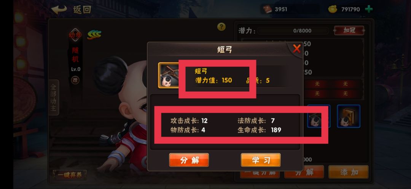The width and height of the screenshot is (411, 189).
Task: Click the 一键弃养 button
Action: click(x=70, y=175)
